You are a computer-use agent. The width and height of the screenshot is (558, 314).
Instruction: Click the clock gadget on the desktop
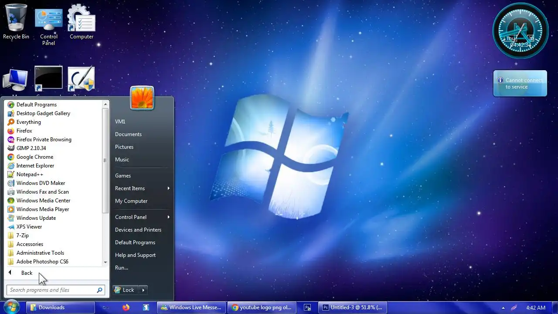tap(521, 31)
